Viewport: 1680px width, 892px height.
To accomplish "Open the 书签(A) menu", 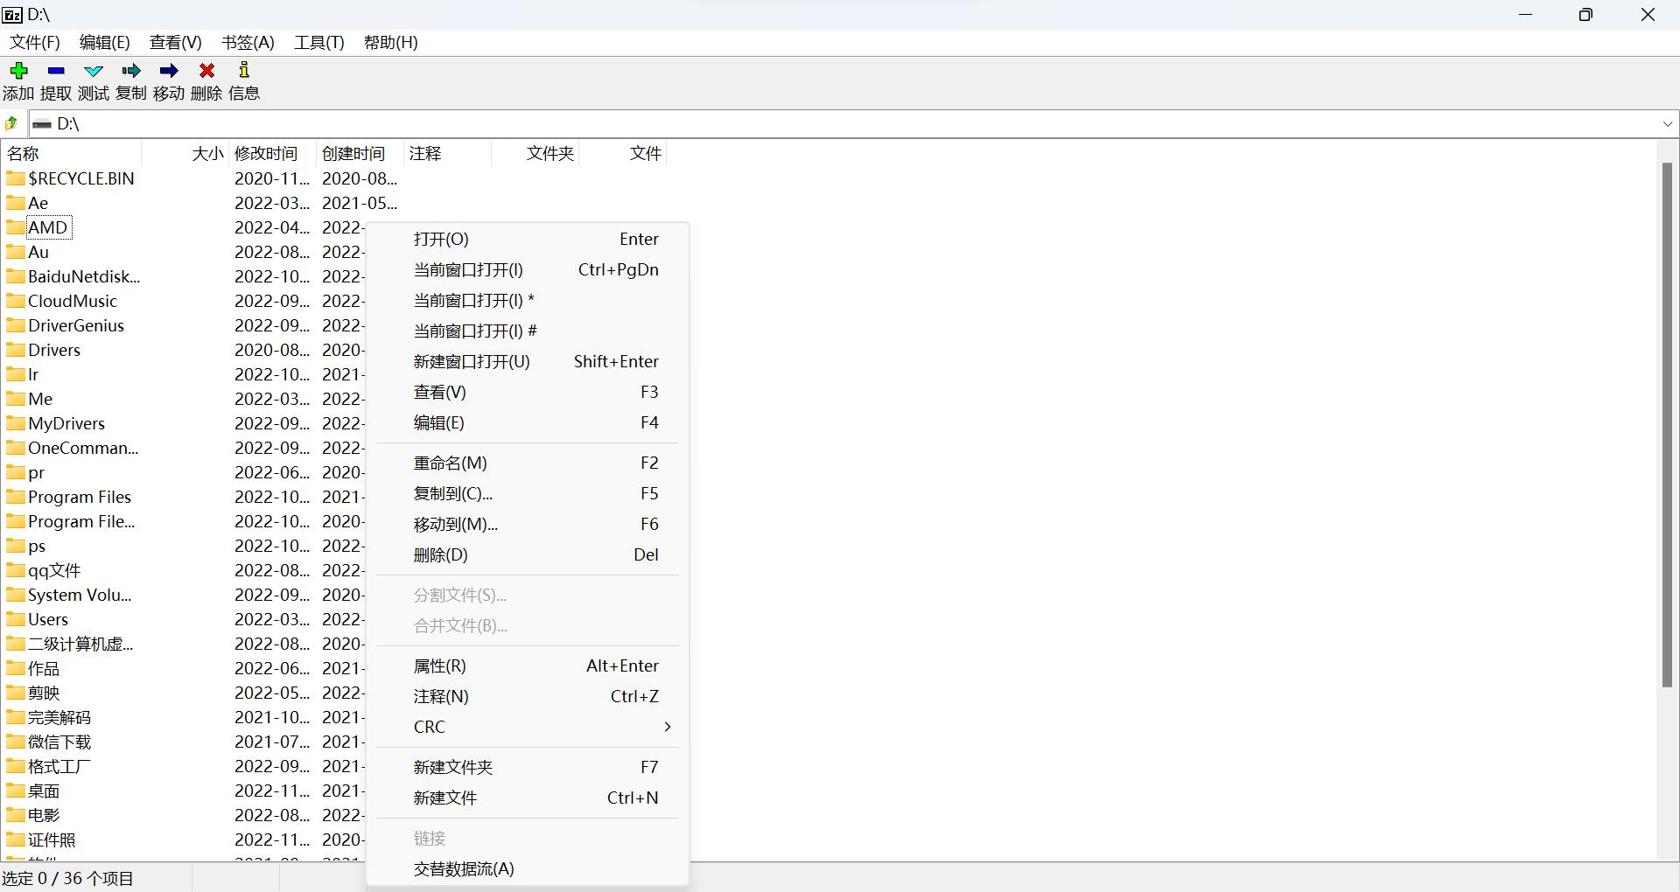I will click(246, 42).
